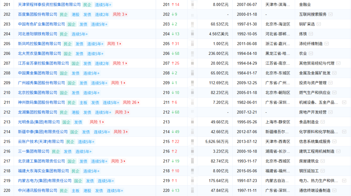Screen dimensions: 351x196
Task: Expand 风险 3 tag in 百度集团 row
Action: [x=120, y=14]
